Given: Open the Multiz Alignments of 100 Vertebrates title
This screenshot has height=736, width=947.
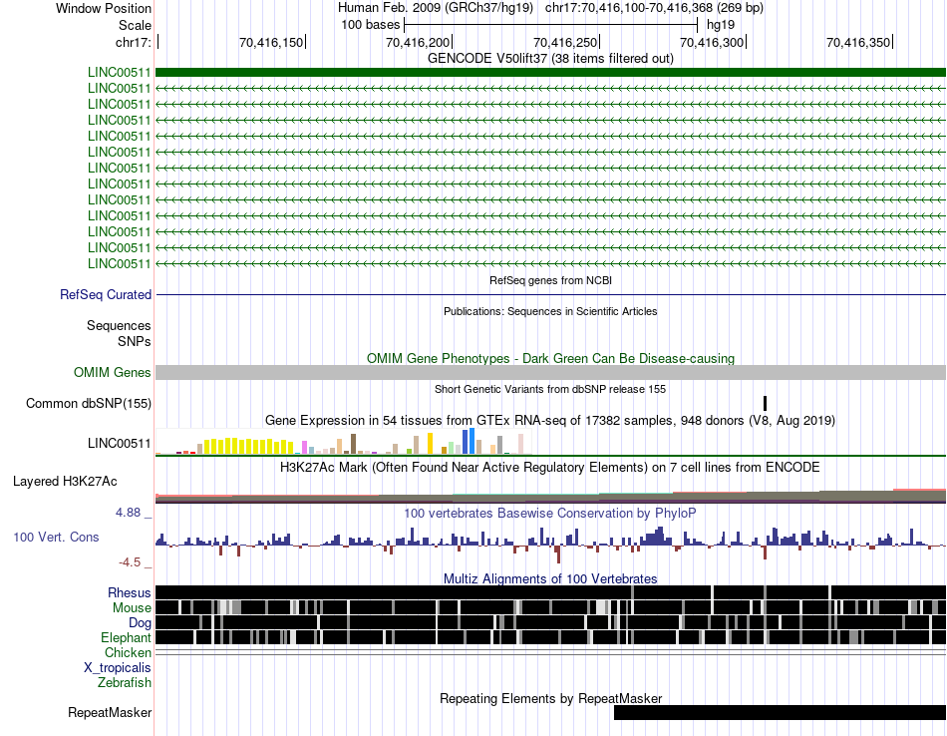Looking at the screenshot, I should [550, 578].
